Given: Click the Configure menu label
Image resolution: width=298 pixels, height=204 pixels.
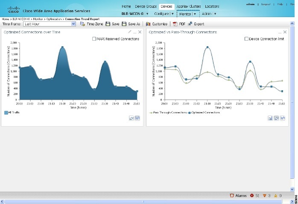Looking at the screenshot, I should 161,14.
